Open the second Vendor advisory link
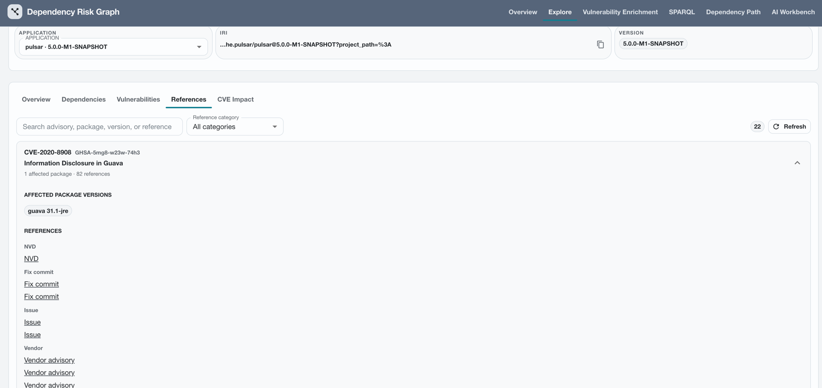The width and height of the screenshot is (822, 388). pyautogui.click(x=49, y=372)
